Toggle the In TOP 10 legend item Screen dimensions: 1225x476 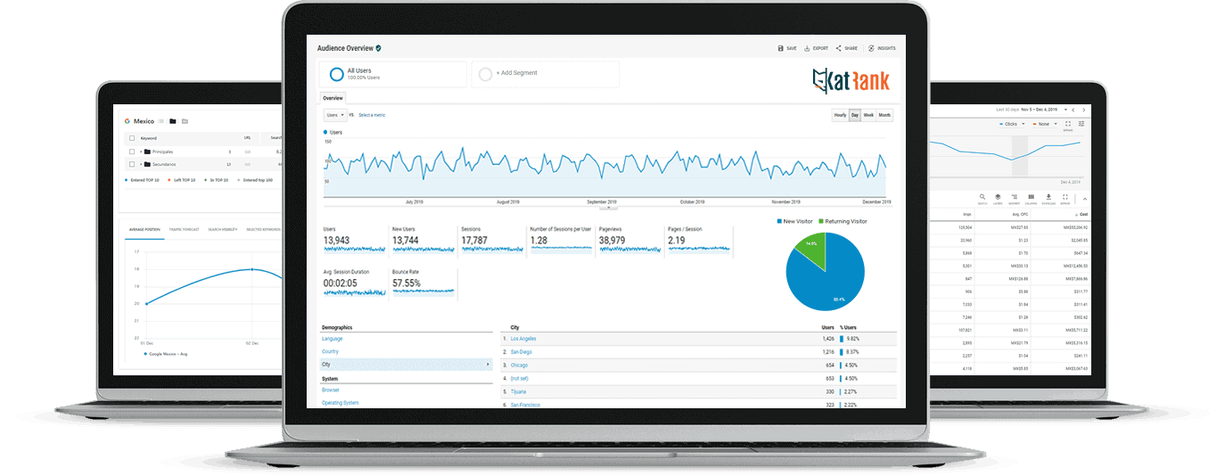pyautogui.click(x=217, y=180)
